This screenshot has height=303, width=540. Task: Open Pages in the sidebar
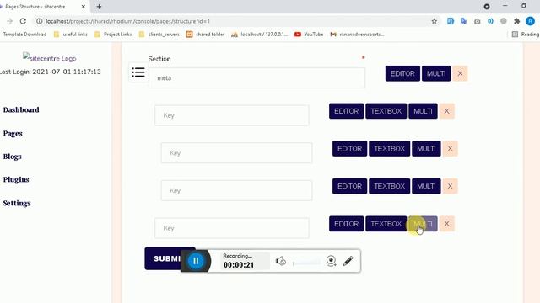(x=13, y=133)
